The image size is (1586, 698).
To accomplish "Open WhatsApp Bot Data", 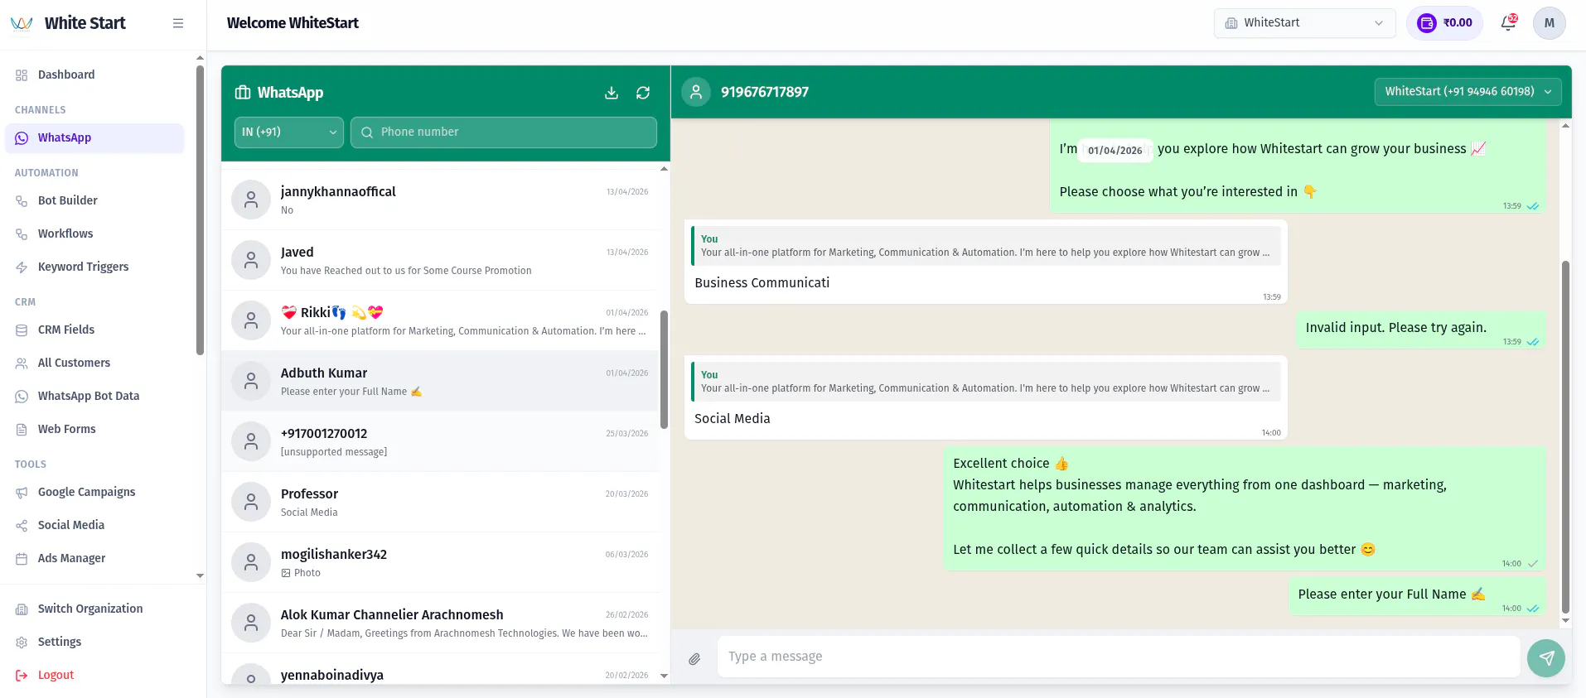I will (94, 396).
